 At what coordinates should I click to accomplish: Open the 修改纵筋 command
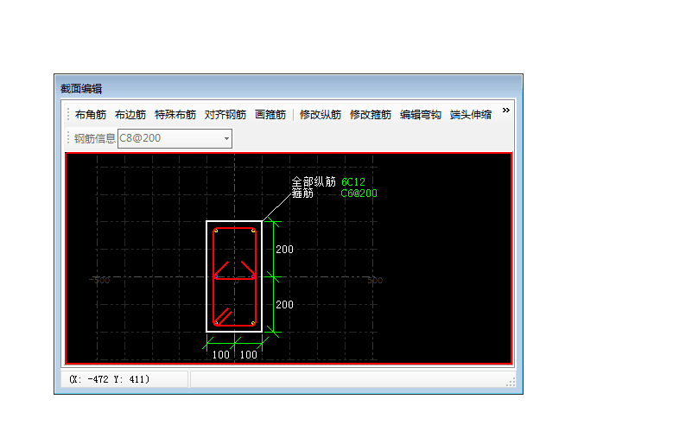click(x=321, y=115)
